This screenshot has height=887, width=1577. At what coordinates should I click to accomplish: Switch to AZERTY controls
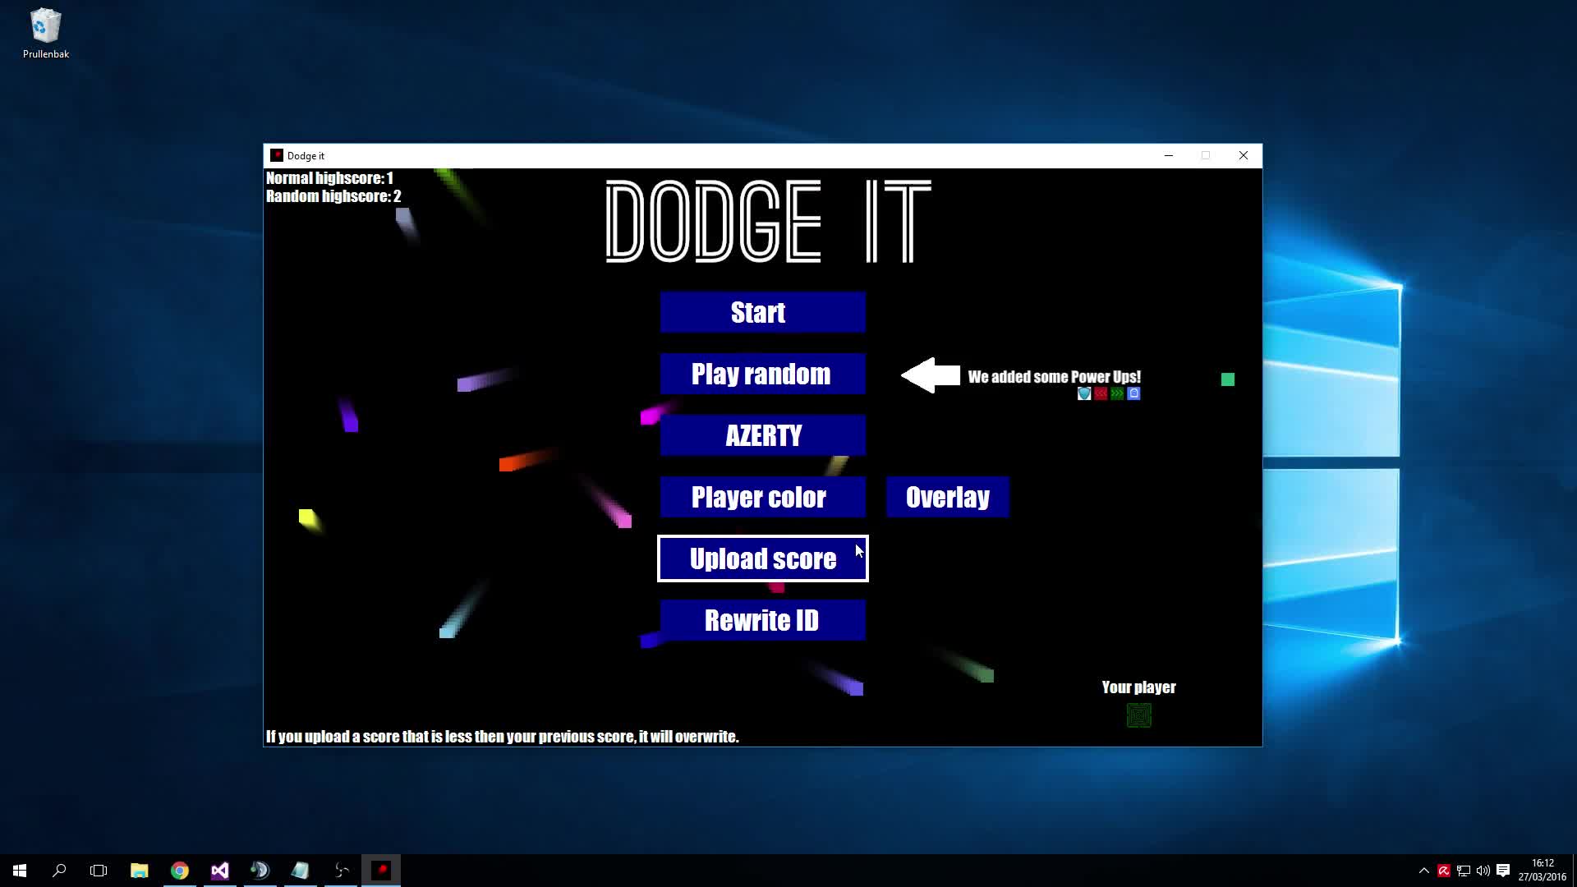(762, 435)
